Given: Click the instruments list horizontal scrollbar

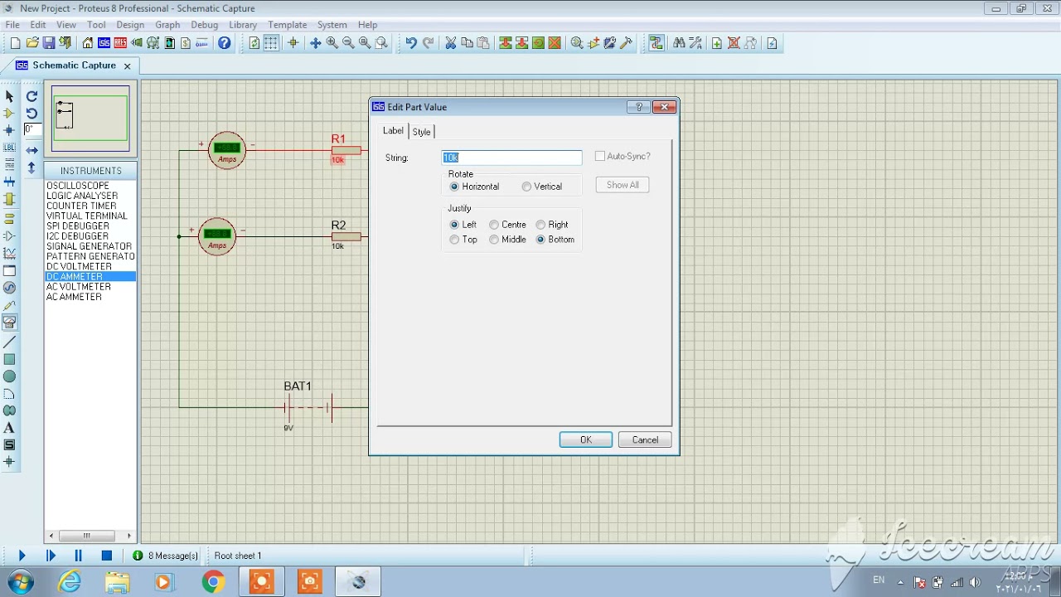Looking at the screenshot, I should pyautogui.click(x=90, y=536).
